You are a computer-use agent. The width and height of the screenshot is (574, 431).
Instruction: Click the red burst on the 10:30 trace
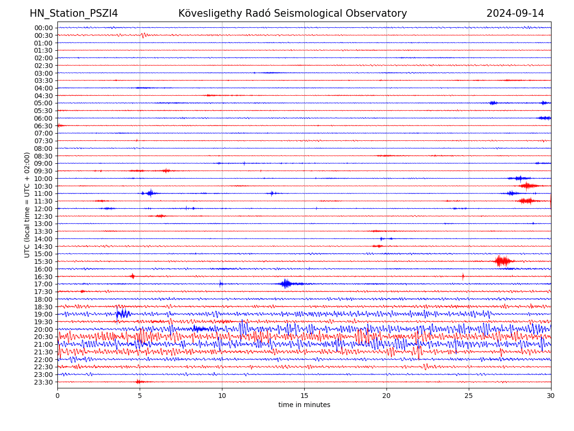pyautogui.click(x=527, y=185)
